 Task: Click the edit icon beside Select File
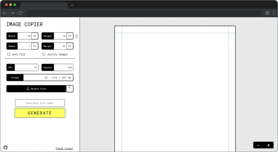click(70, 88)
